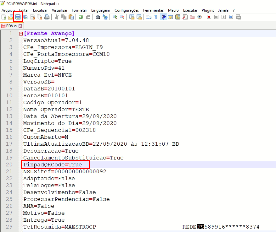Click the Marca_Ecf=NFCE line

coord(47,75)
